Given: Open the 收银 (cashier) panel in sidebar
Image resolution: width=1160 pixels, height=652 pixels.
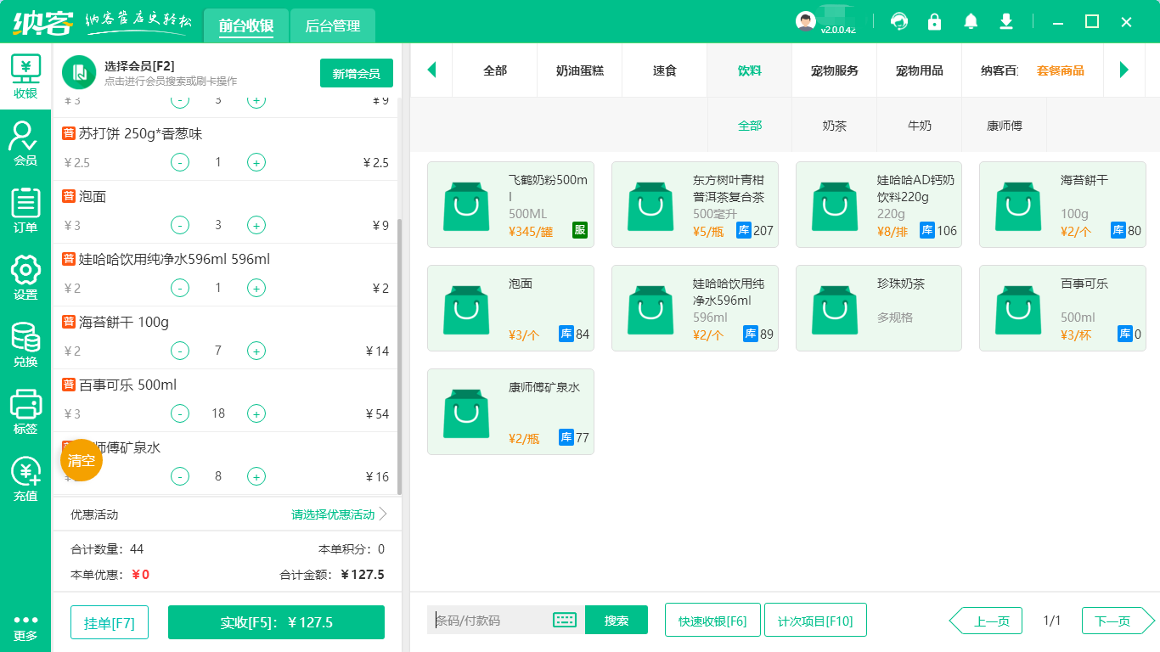Looking at the screenshot, I should click(x=25, y=75).
